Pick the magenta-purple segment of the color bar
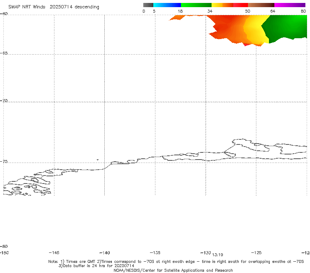Screen dimensions: 310x273 [290, 5]
